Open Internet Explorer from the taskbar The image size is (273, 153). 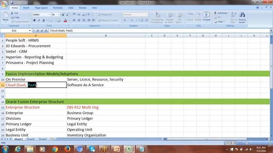(x=17, y=149)
